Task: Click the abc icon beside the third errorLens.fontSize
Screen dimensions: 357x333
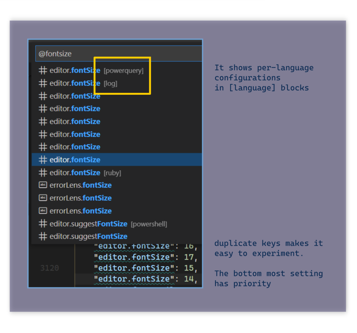Action: click(x=43, y=211)
